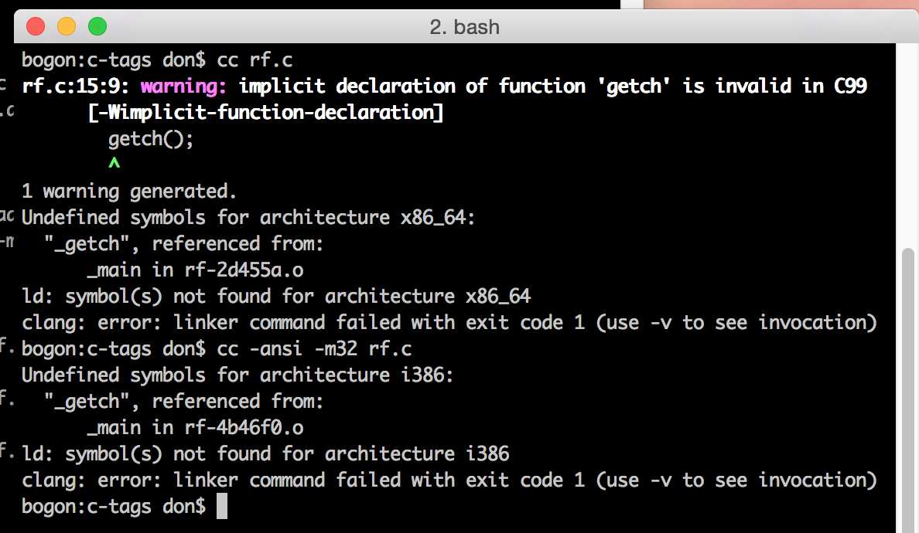The width and height of the screenshot is (919, 533).
Task: Click the green caret under getch()
Action: 114,163
